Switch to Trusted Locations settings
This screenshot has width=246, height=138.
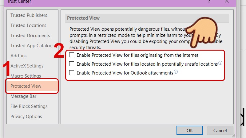28,25
